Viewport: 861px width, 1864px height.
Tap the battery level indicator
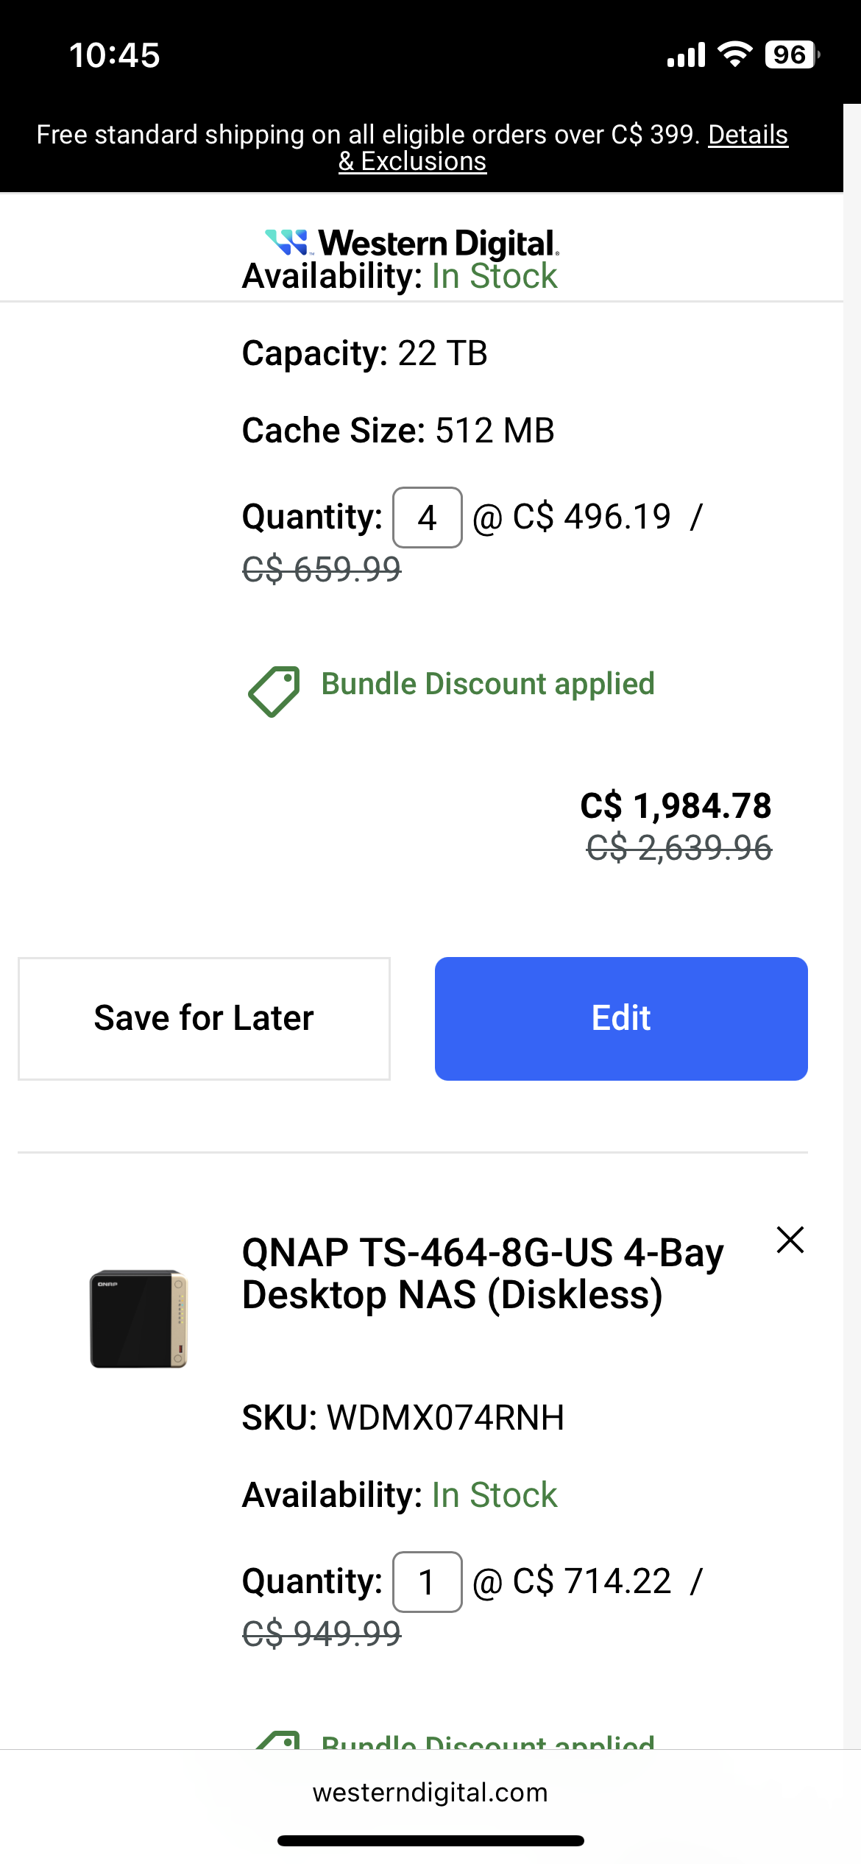tap(791, 54)
